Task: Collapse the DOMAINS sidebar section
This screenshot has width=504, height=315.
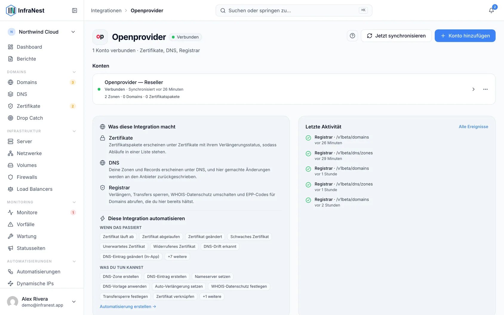Action: (74, 72)
